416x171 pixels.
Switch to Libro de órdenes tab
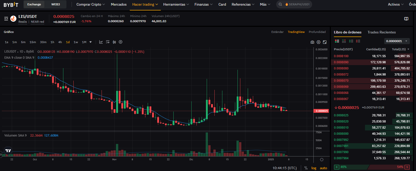(348, 32)
